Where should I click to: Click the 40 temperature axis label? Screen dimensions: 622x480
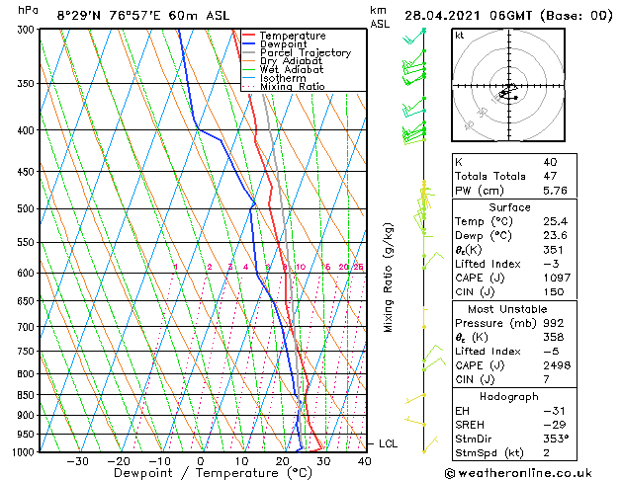point(365,462)
